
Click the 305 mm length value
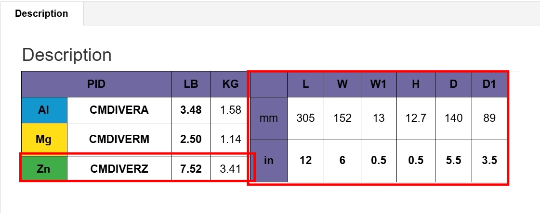(305, 118)
